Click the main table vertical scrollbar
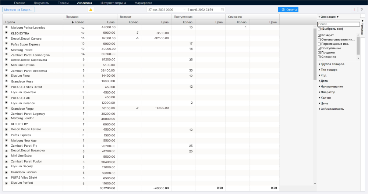Viewport: 368px width, 194px height. pyautogui.click(x=315, y=55)
